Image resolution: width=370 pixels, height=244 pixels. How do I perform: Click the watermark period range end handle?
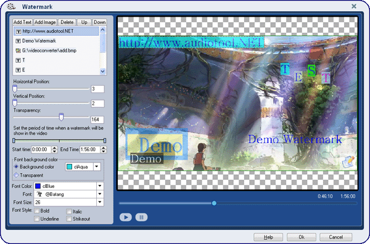[105, 140]
